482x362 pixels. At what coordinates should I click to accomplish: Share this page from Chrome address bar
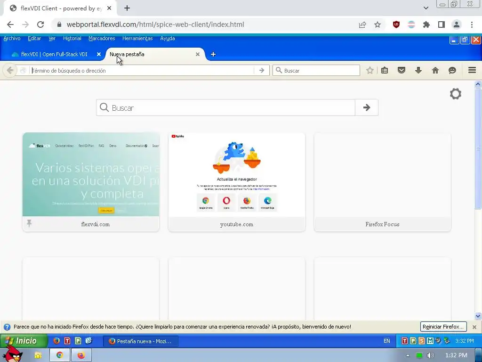click(362, 25)
